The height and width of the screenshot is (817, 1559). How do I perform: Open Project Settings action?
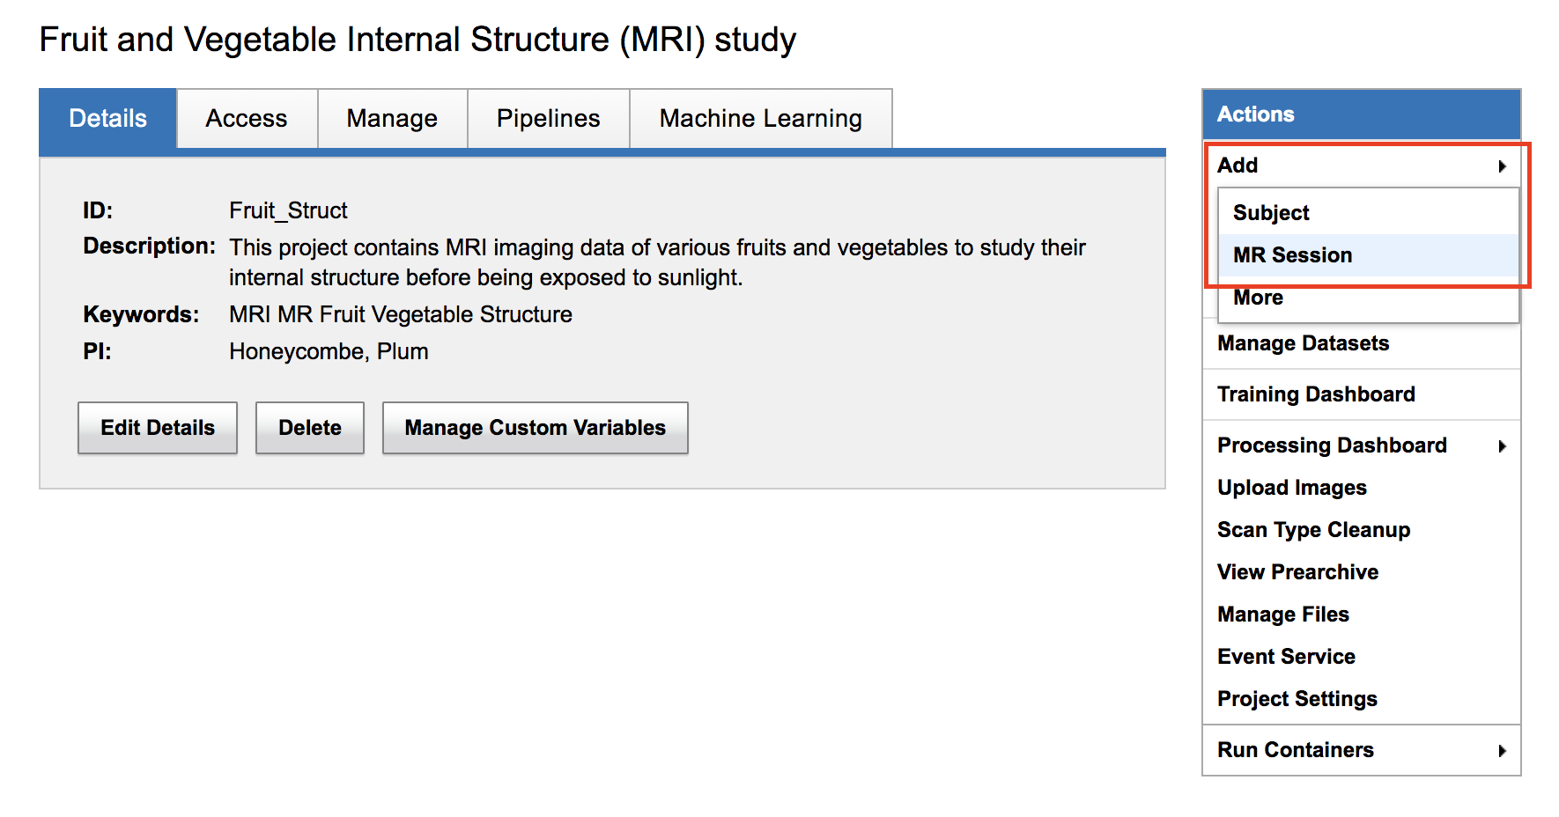click(x=1297, y=699)
